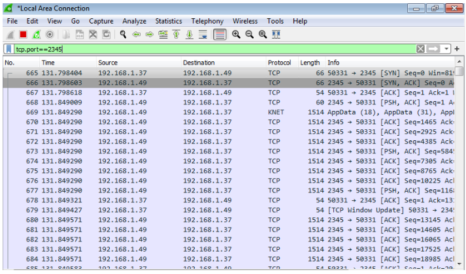Sort by the Info column header
466x274 pixels.
coord(390,63)
